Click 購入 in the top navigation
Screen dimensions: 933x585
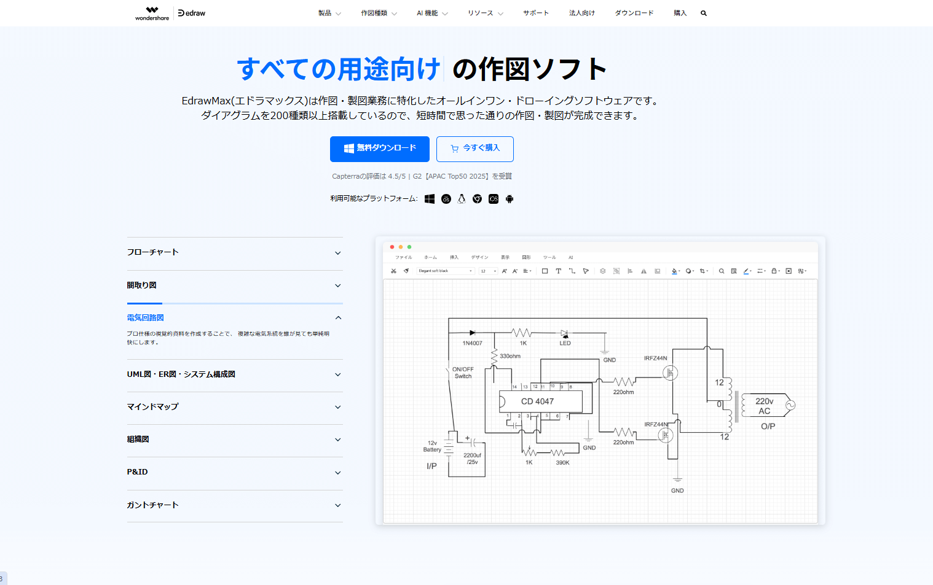click(680, 13)
